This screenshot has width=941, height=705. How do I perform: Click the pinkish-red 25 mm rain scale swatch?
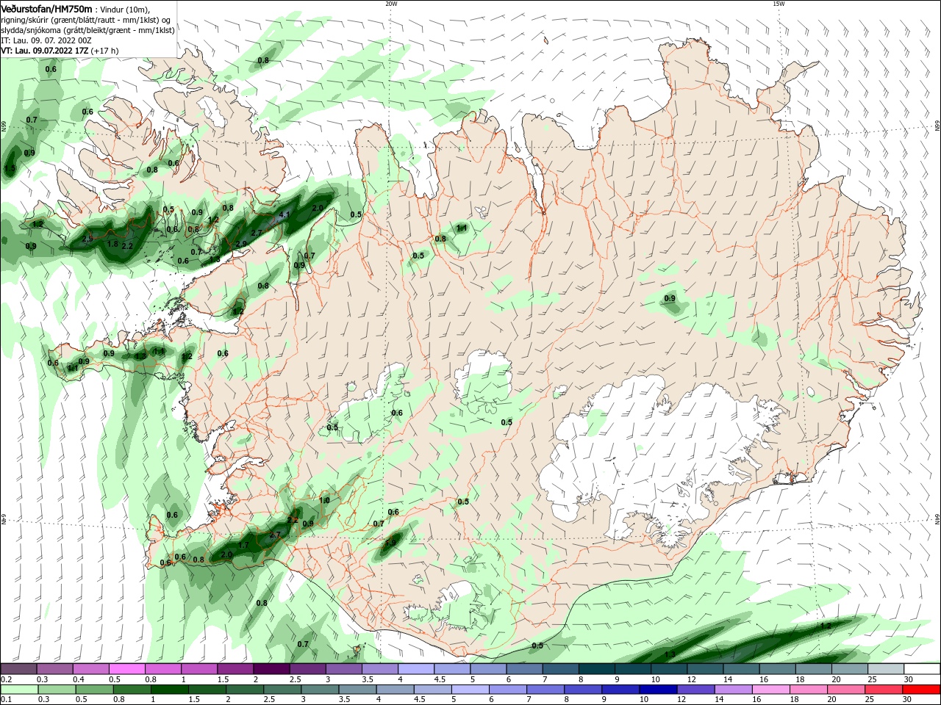pyautogui.click(x=885, y=690)
